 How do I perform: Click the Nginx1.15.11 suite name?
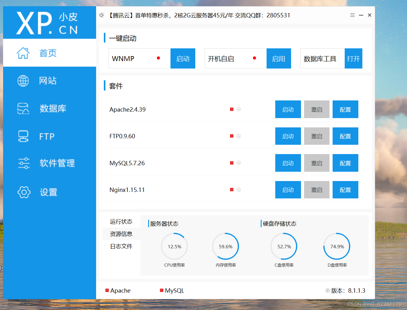[127, 190]
